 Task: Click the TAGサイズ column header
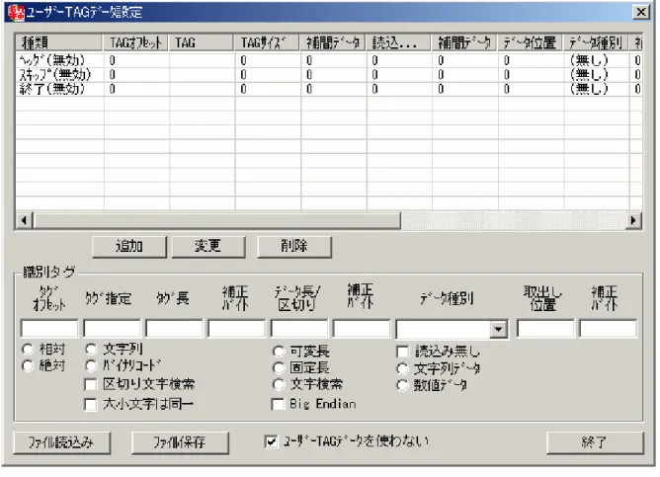pyautogui.click(x=267, y=42)
